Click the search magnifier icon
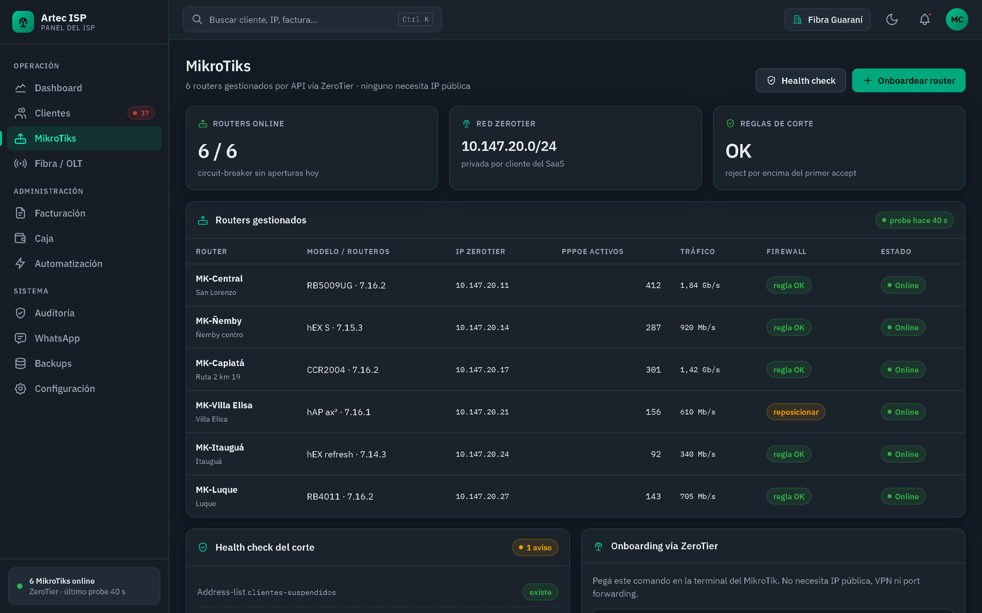This screenshot has height=613, width=982. 197,19
